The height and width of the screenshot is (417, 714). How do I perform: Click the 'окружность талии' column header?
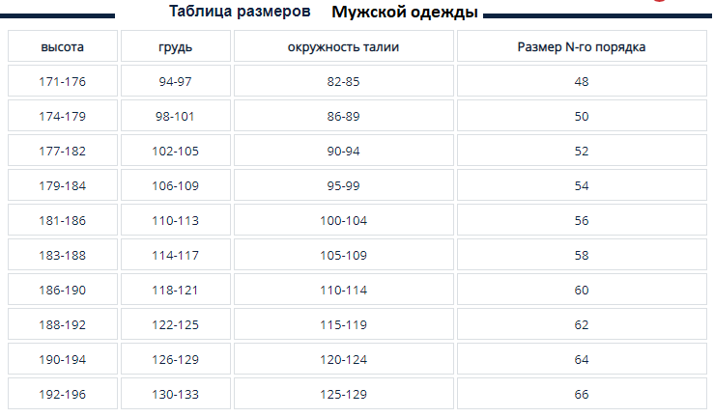(343, 46)
